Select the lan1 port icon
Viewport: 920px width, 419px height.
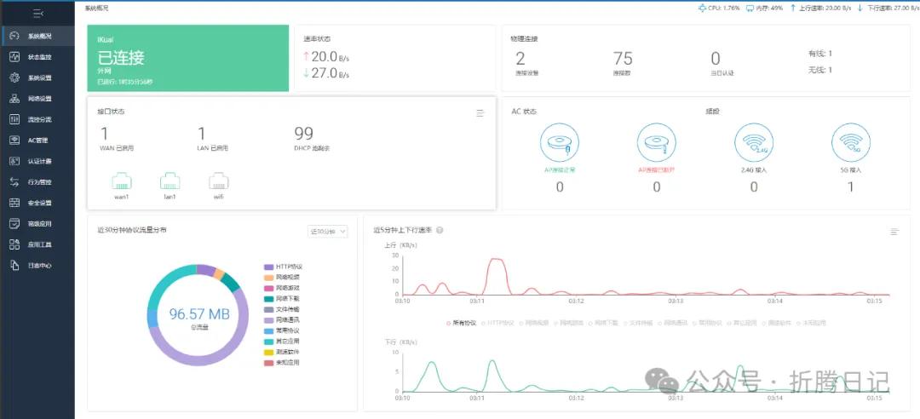pyautogui.click(x=170, y=181)
